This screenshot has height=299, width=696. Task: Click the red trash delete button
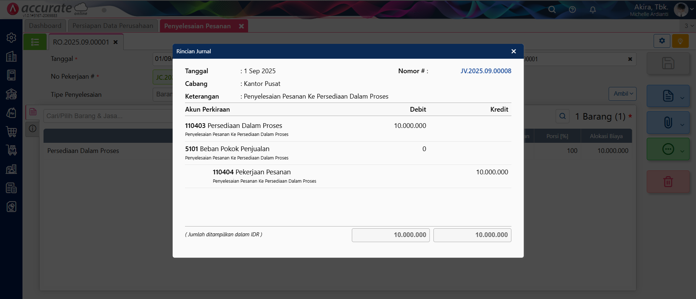coord(668,182)
